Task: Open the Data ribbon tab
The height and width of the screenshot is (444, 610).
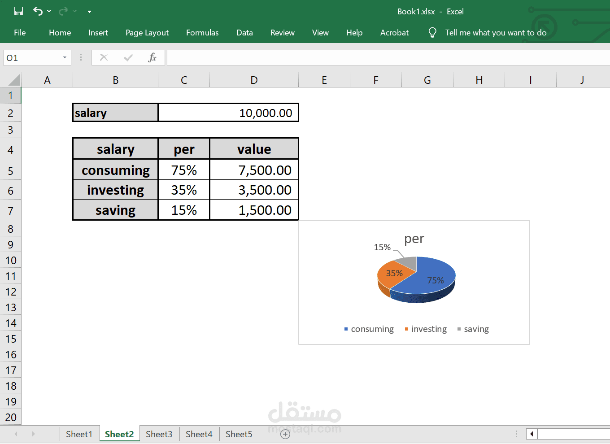Action: [x=244, y=33]
